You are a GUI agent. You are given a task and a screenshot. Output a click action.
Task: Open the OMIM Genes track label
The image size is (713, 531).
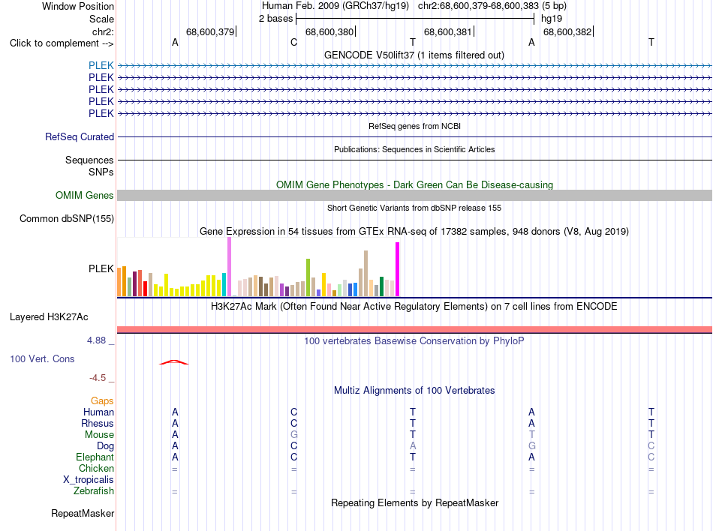pyautogui.click(x=85, y=195)
